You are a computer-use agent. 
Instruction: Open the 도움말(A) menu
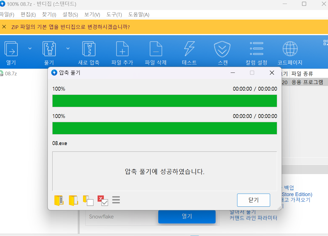139,15
